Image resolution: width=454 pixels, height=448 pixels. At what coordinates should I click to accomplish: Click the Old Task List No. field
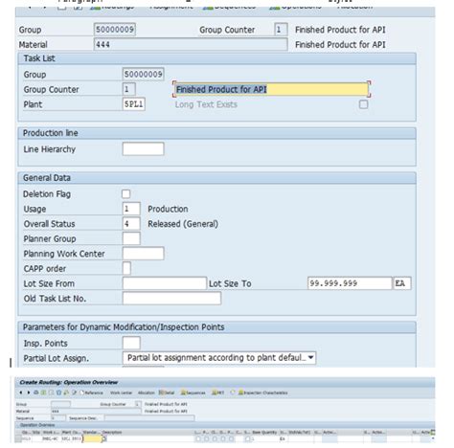[171, 299]
